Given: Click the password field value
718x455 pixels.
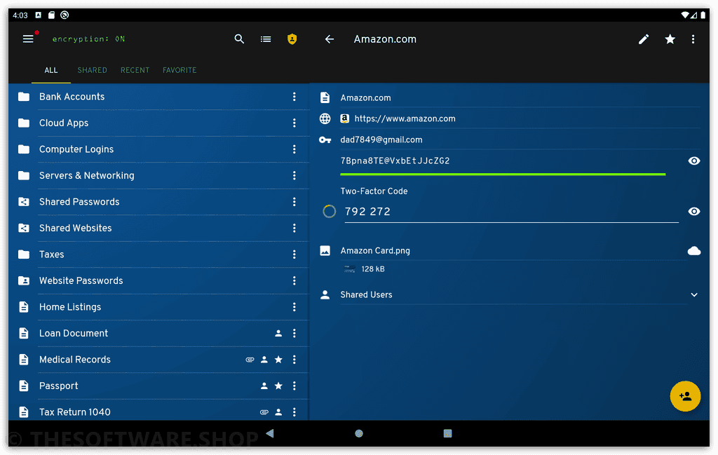Looking at the screenshot, I should (395, 161).
